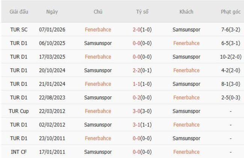244x158 pixels.
Task: Open Fenerbahce away team on 17/01/2011
Action: [187, 152]
